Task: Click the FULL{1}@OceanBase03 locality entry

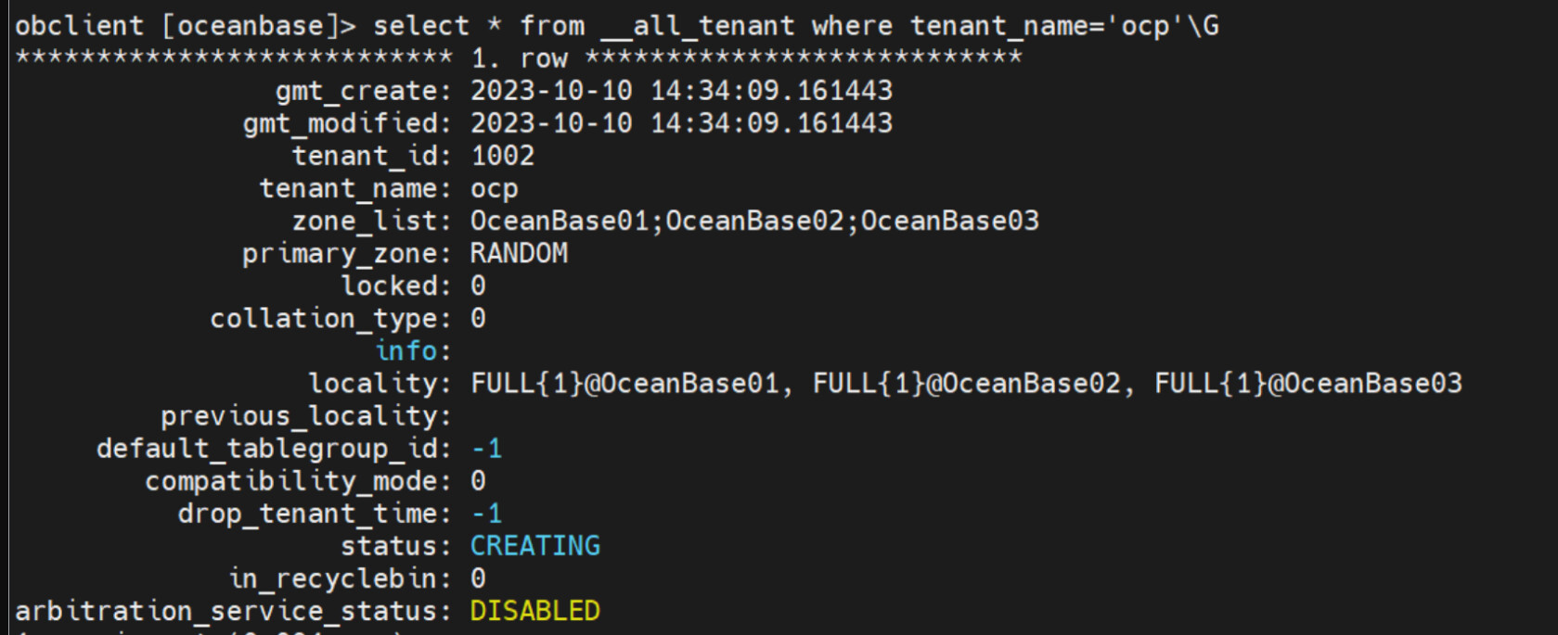Action: [1308, 383]
